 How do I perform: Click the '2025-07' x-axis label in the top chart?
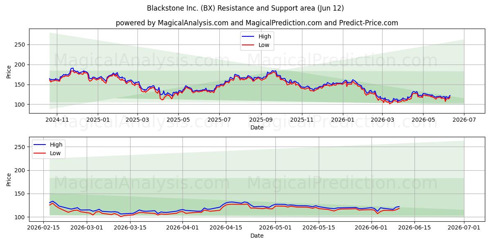point(219,120)
